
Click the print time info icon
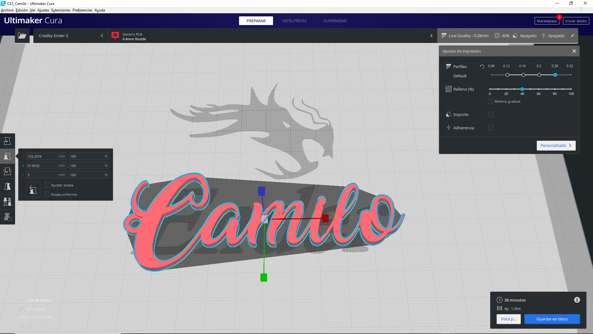pos(577,300)
